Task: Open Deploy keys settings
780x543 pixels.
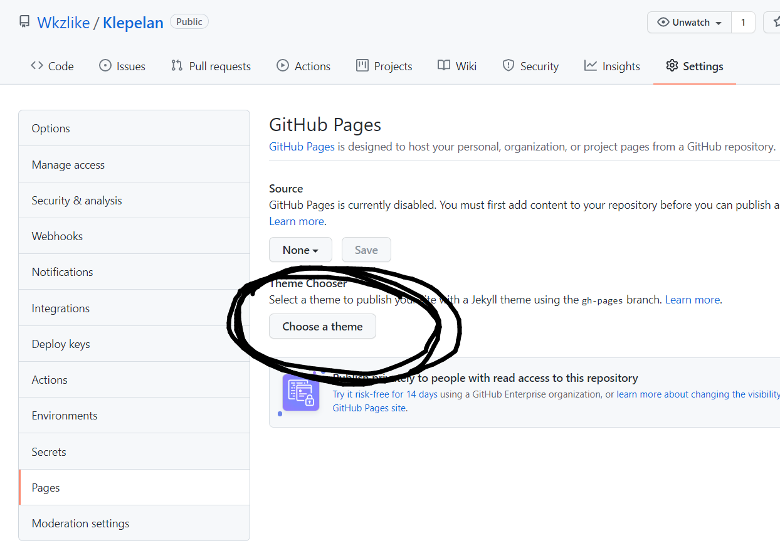Action: pyautogui.click(x=134, y=344)
